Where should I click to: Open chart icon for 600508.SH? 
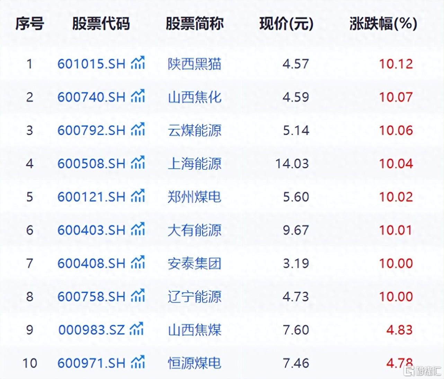pyautogui.click(x=137, y=163)
